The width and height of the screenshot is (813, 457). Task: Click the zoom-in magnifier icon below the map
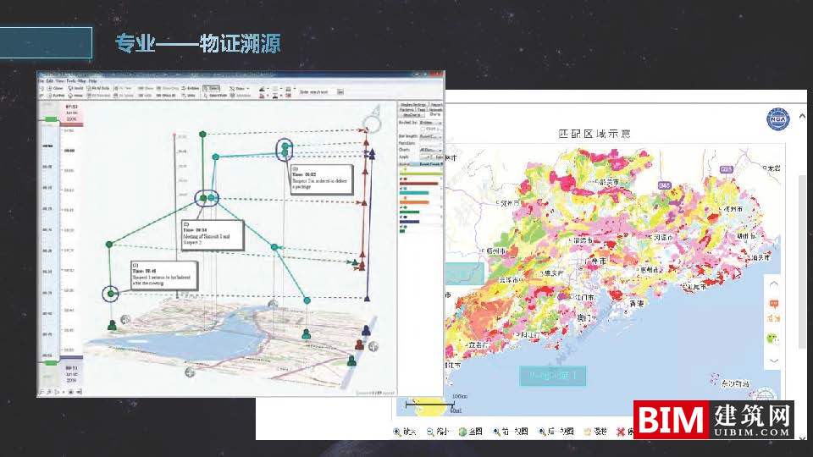click(x=398, y=432)
